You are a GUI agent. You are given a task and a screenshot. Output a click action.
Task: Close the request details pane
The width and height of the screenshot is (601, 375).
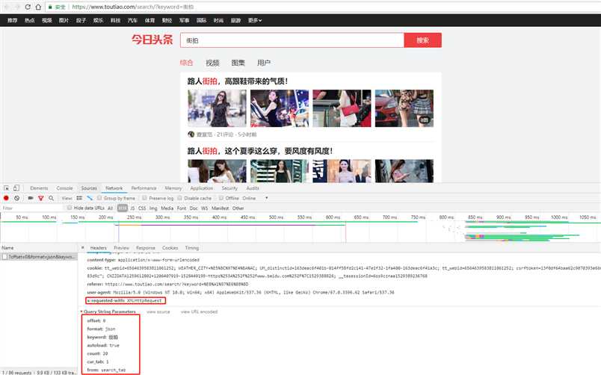coord(83,248)
